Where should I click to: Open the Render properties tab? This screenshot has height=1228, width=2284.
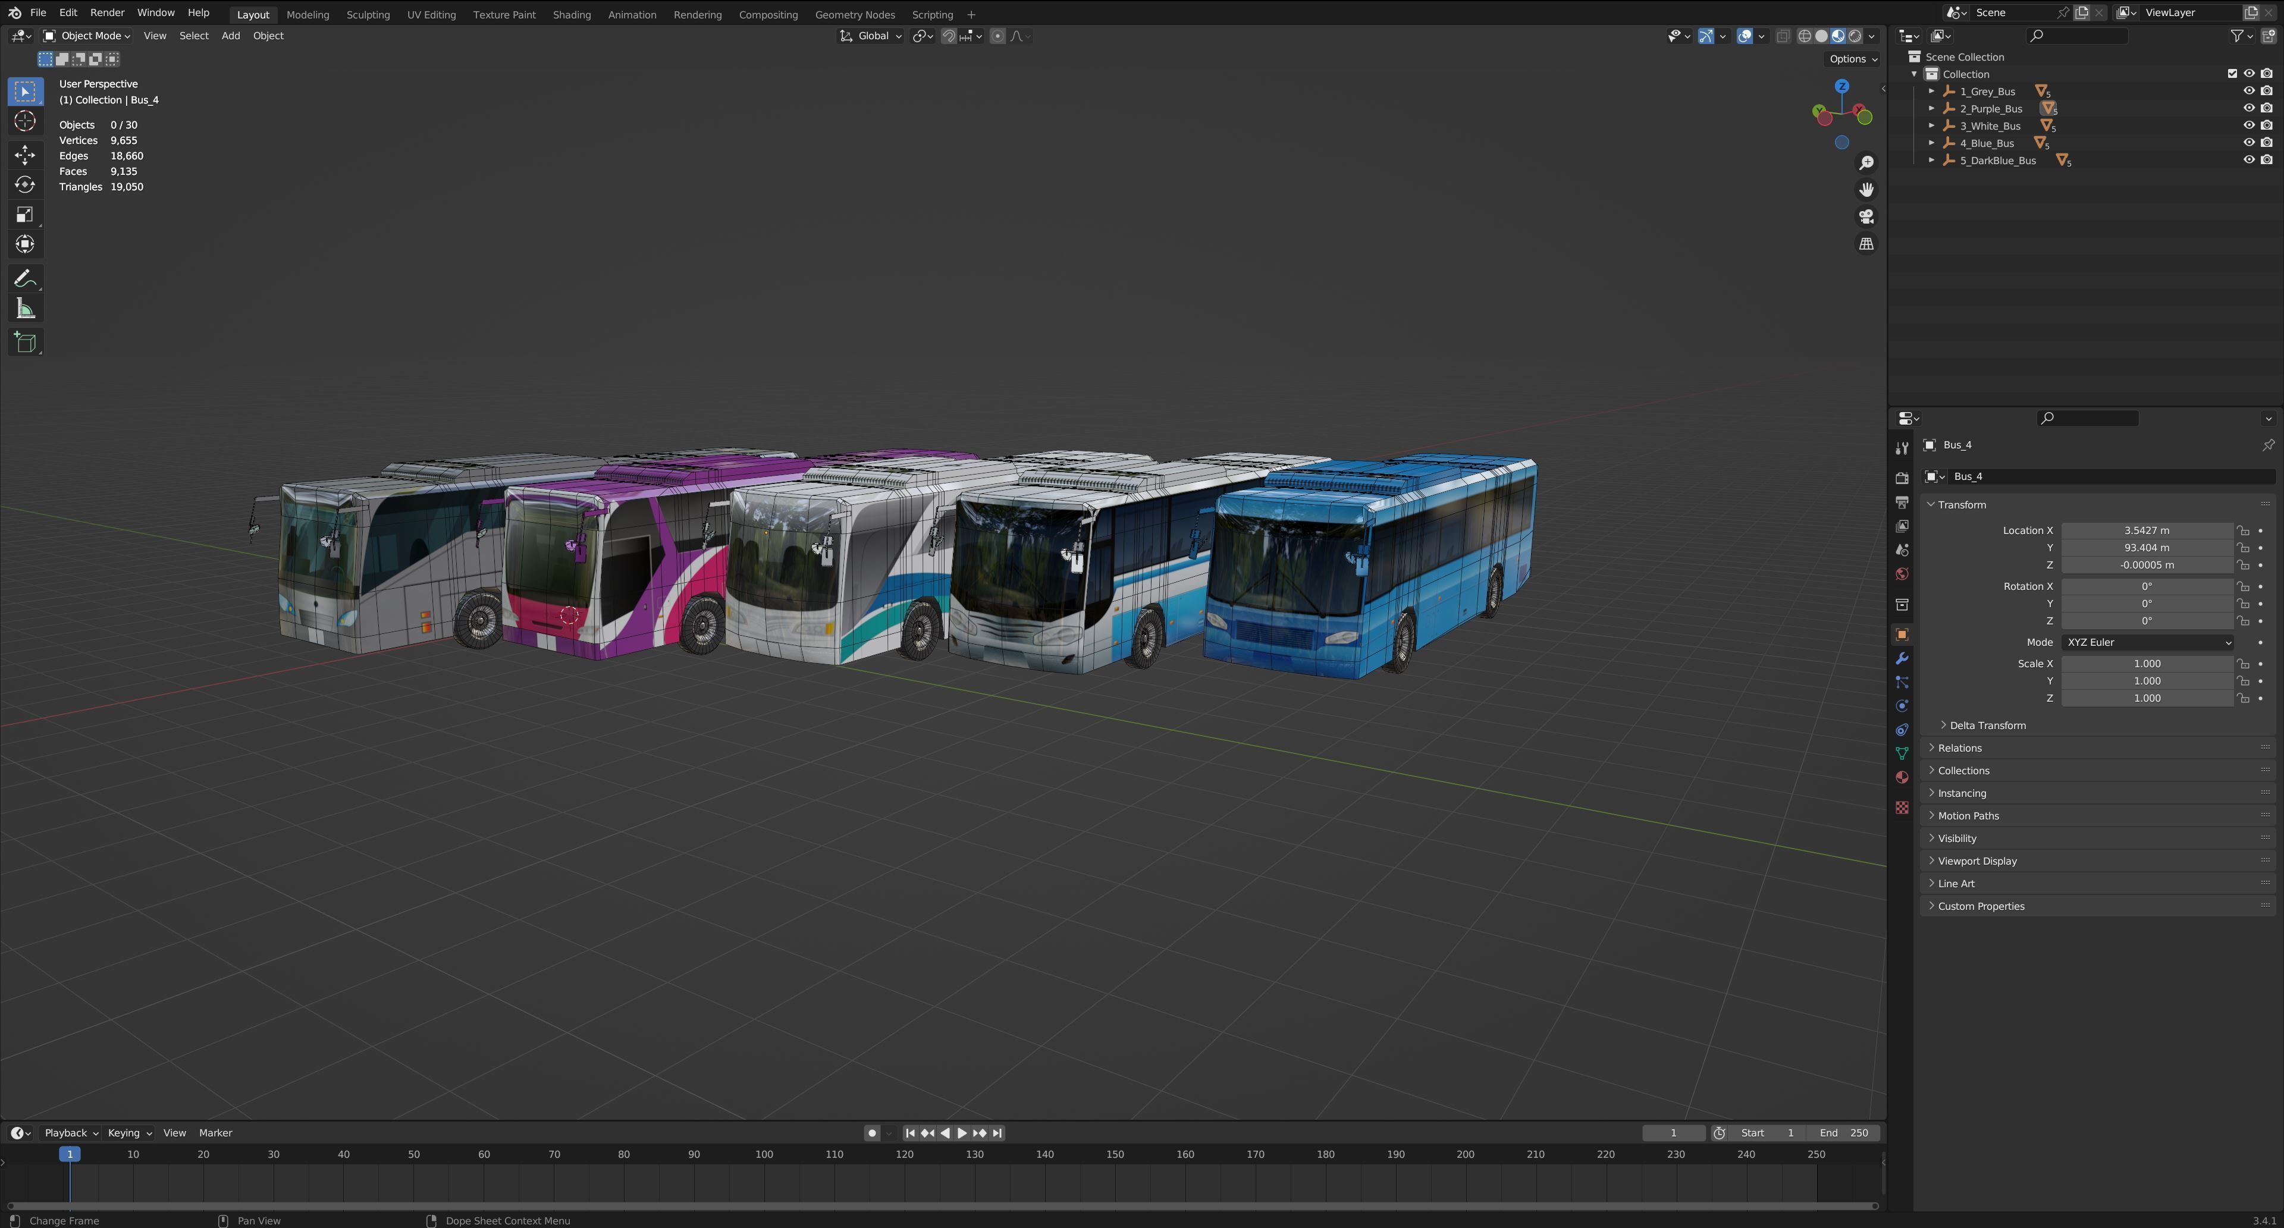pyautogui.click(x=1901, y=479)
